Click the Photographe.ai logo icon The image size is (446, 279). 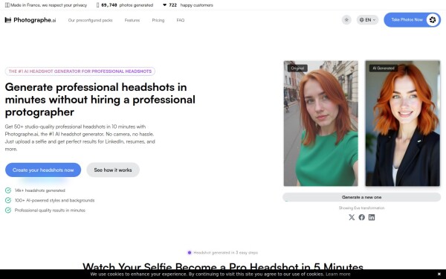point(8,20)
